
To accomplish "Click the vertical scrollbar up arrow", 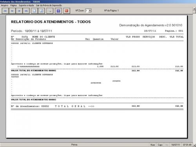I will pos(194,9).
